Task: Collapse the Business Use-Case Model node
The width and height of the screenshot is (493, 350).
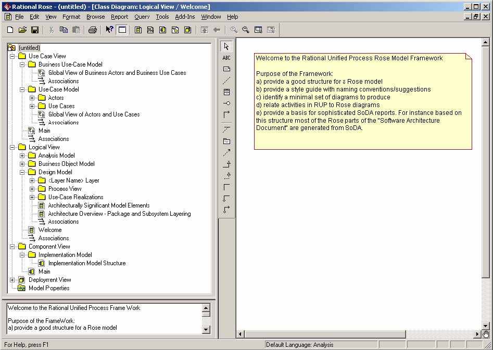Action: click(22, 64)
